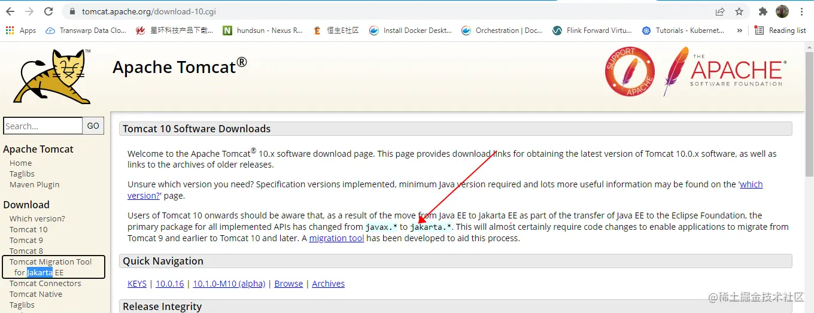814x313 pixels.
Task: Click 'Apache Tomcat' sidebar section heading
Action: [38, 149]
